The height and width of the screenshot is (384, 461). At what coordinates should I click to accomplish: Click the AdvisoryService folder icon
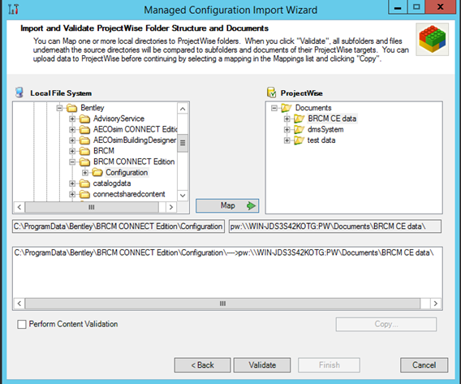84,119
